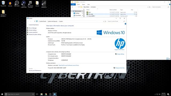Click System and Security in breadcrumb

[x=52, y=21]
